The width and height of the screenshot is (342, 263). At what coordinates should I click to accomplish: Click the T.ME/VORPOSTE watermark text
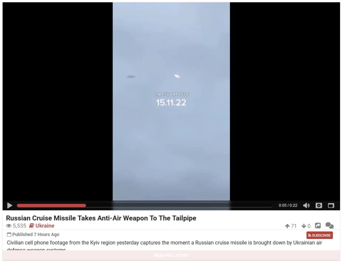pyautogui.click(x=171, y=94)
